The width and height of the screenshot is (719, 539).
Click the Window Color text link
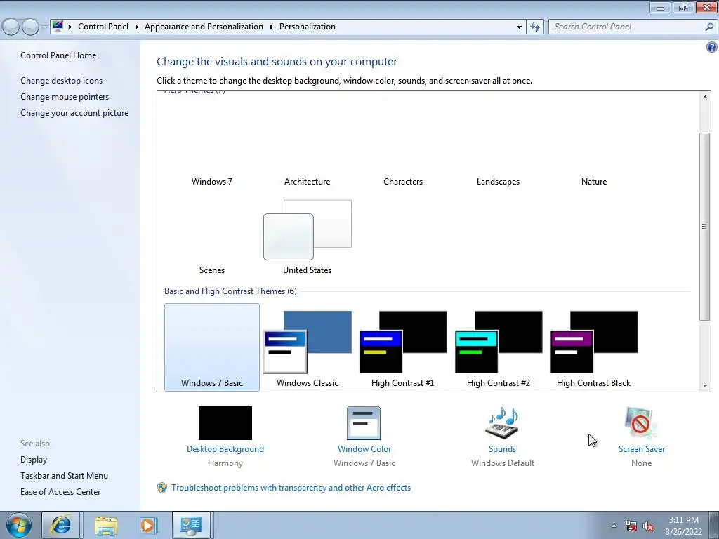(x=364, y=449)
